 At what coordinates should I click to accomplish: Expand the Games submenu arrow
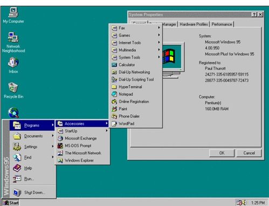click(x=159, y=35)
